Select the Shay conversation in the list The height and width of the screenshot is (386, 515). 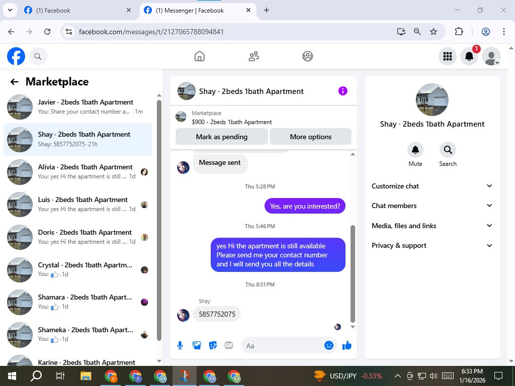[x=77, y=140]
